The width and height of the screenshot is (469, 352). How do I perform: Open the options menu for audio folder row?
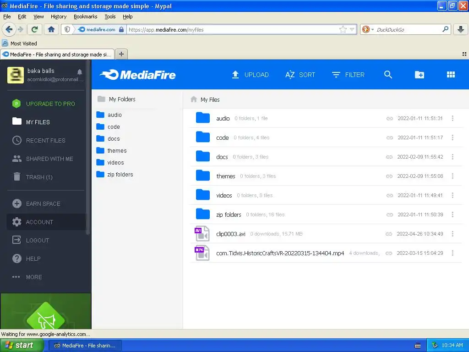[453, 118]
